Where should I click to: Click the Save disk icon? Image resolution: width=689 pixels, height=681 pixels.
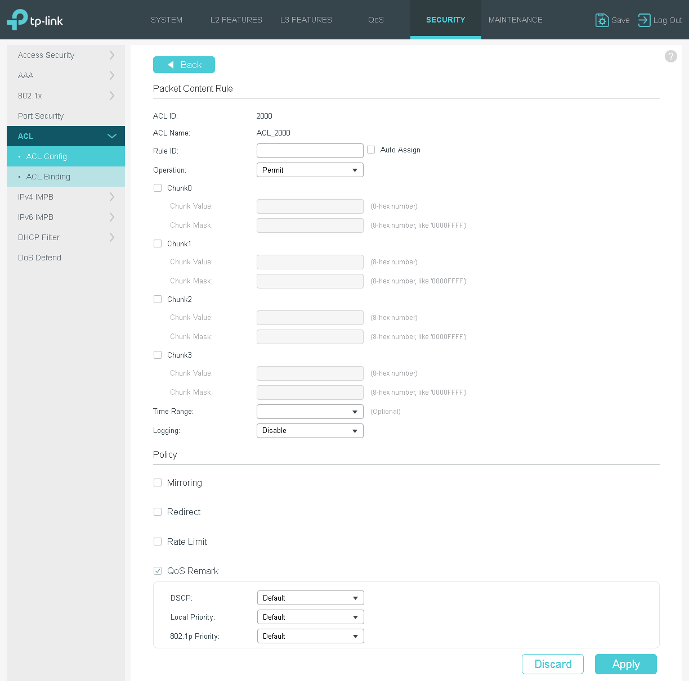pyautogui.click(x=602, y=20)
